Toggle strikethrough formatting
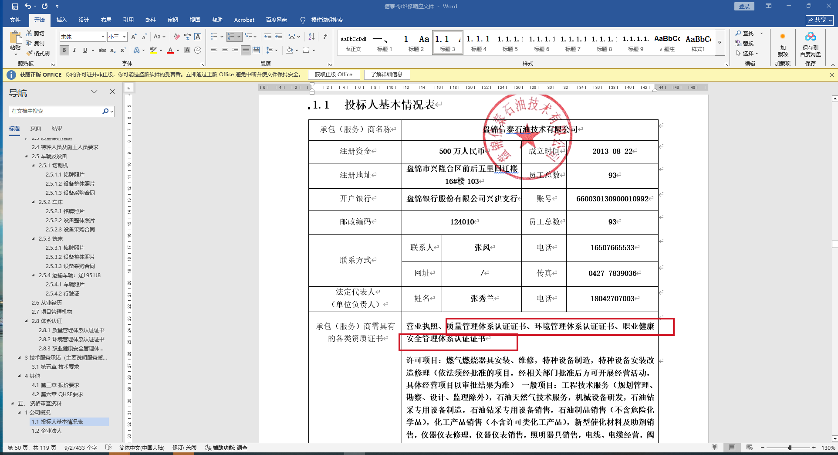Viewport: 838px width, 455px height. click(102, 50)
